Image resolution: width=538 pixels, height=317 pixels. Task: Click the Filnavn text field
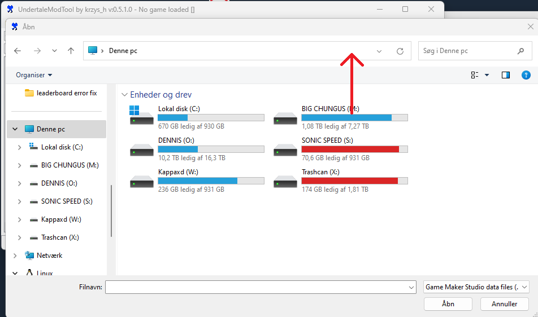coord(261,287)
